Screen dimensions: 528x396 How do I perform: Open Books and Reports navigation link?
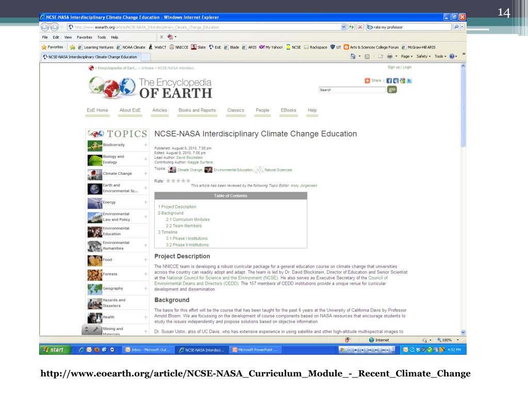(x=197, y=110)
